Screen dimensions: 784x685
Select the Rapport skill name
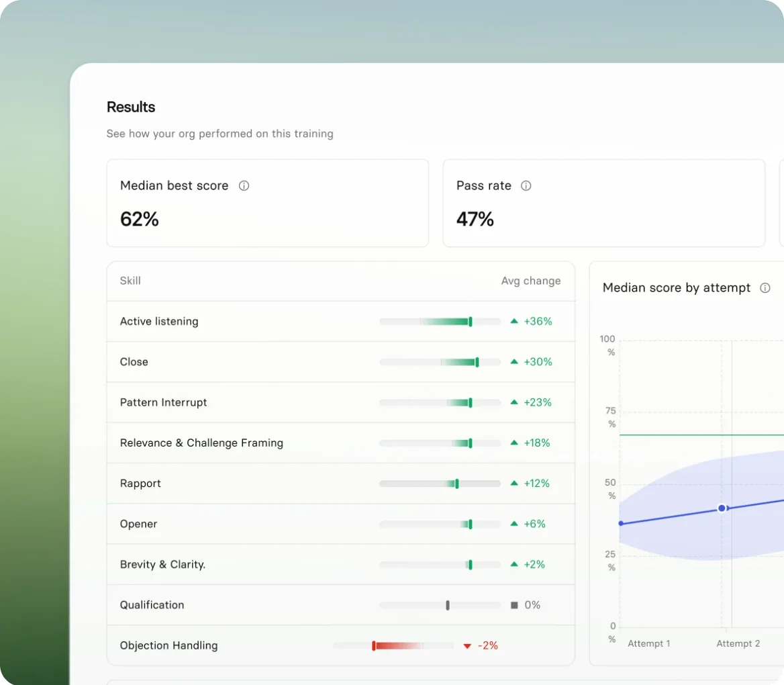coord(140,484)
